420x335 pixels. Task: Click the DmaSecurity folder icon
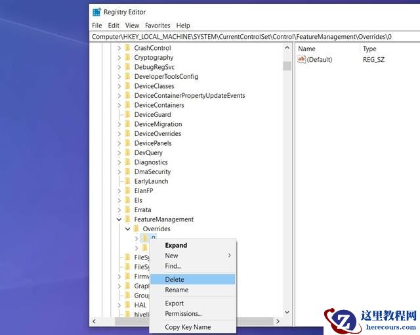coord(128,171)
